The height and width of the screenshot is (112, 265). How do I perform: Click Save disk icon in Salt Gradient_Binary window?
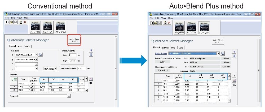click(x=16, y=22)
